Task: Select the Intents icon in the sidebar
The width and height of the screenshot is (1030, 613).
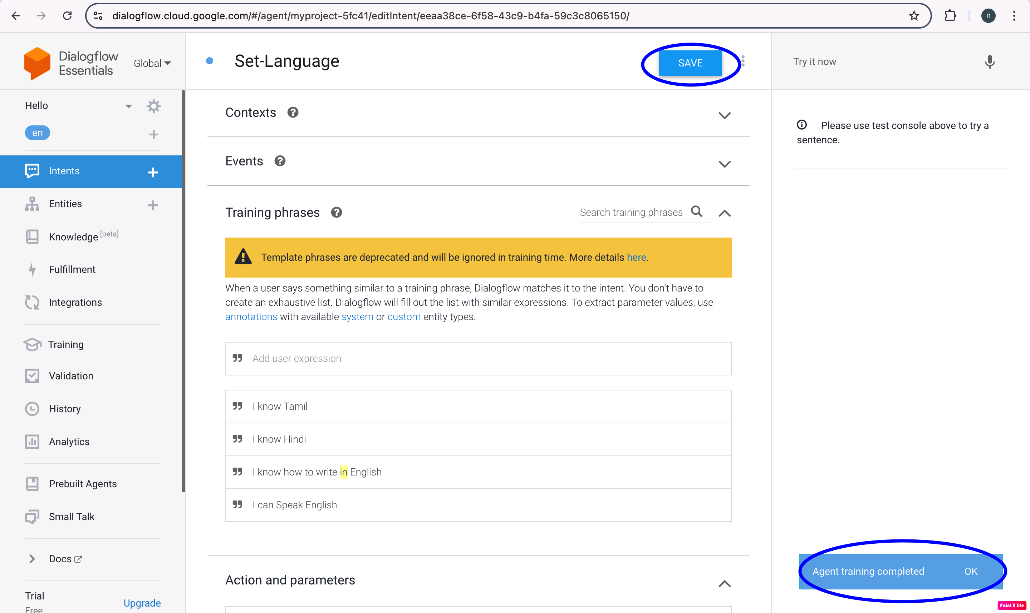Action: pos(32,171)
